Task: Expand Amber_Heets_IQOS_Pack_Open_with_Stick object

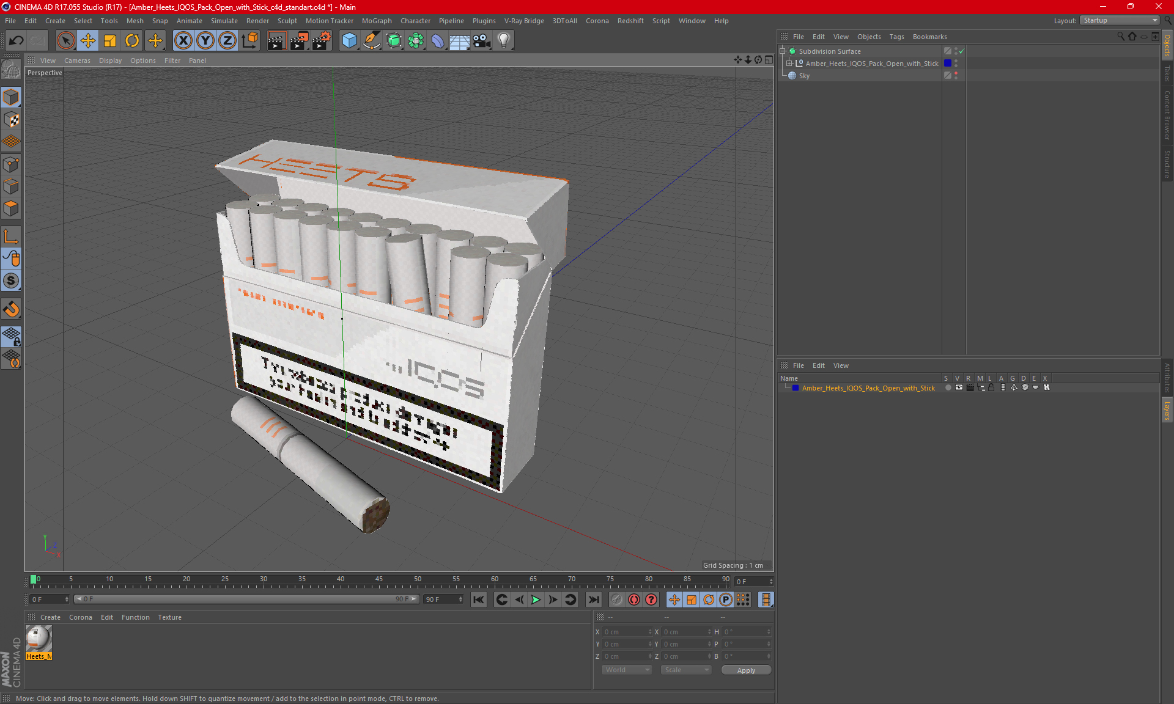Action: [789, 63]
